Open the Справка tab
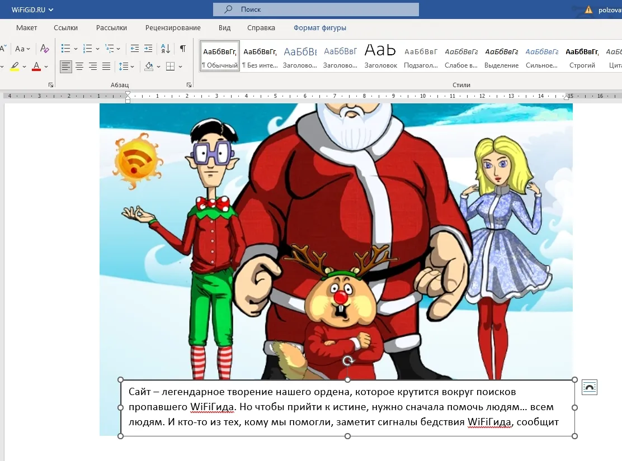Image resolution: width=622 pixels, height=461 pixels. pyautogui.click(x=261, y=28)
